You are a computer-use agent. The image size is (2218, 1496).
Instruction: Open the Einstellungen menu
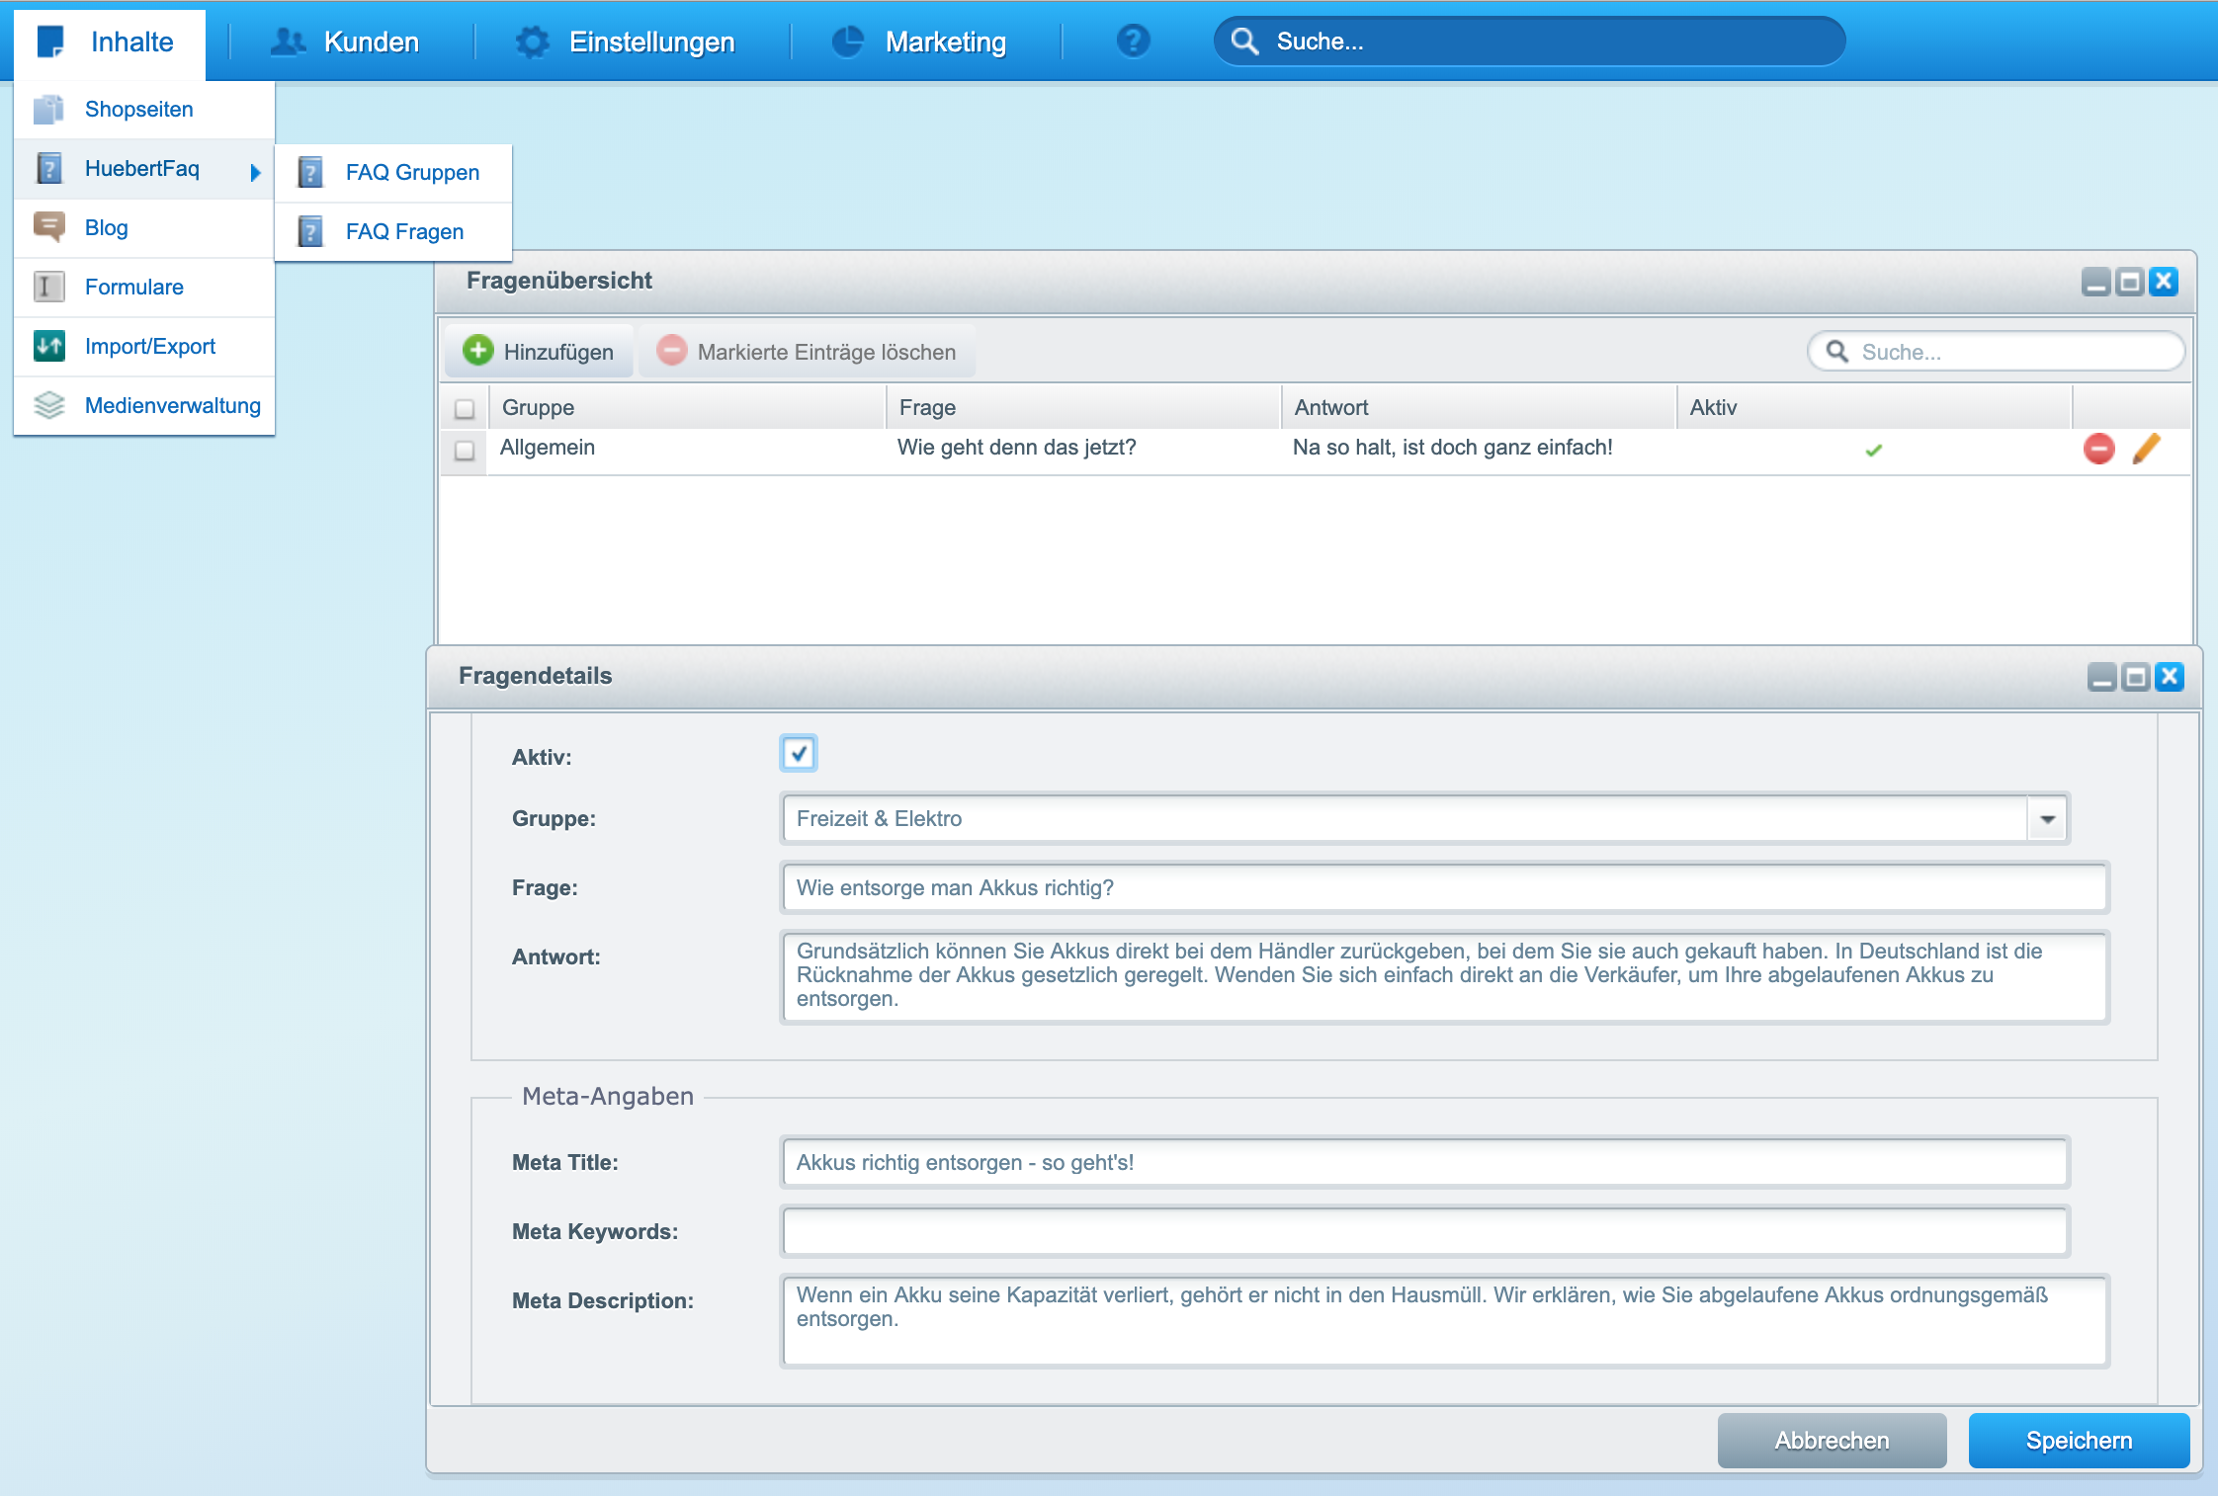625,42
